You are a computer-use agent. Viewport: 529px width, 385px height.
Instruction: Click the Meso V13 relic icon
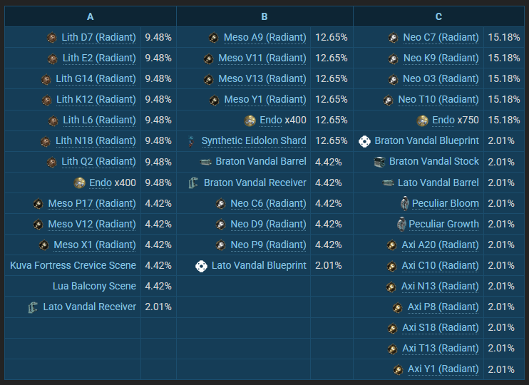tap(208, 79)
